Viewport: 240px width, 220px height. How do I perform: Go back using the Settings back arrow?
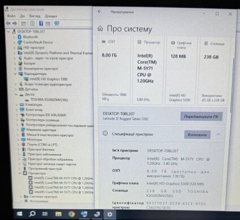click(x=100, y=11)
